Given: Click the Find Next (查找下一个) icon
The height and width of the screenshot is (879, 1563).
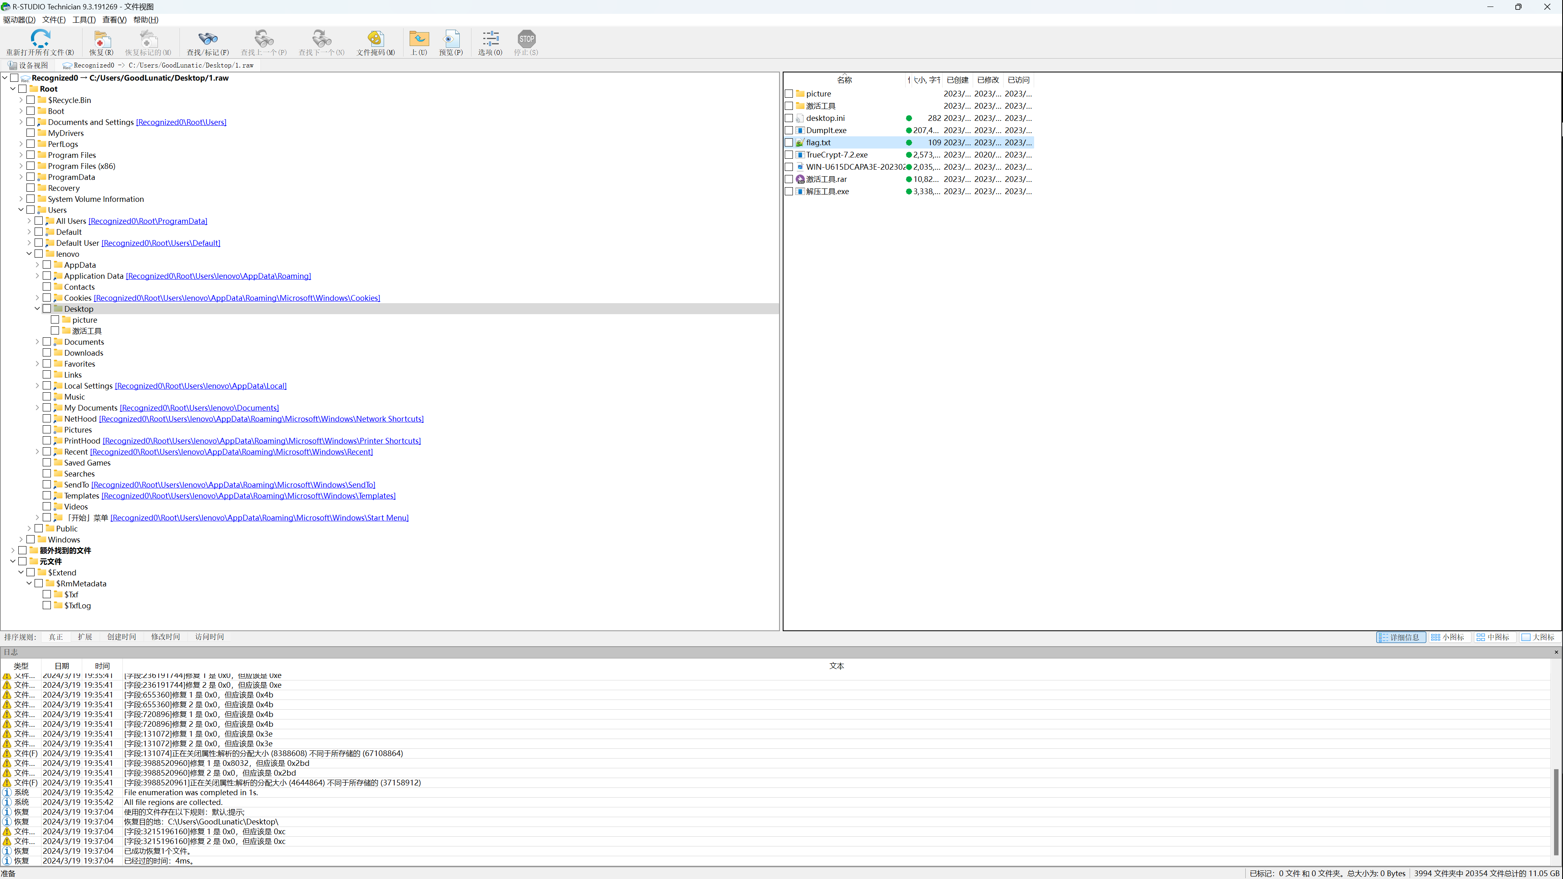Looking at the screenshot, I should 321,39.
